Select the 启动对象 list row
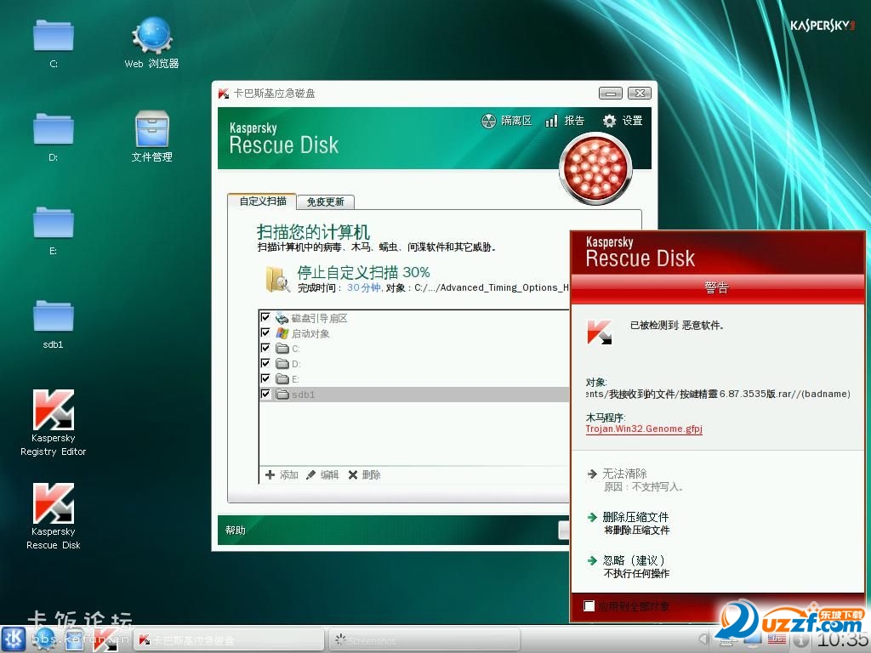The image size is (871, 653). (414, 333)
